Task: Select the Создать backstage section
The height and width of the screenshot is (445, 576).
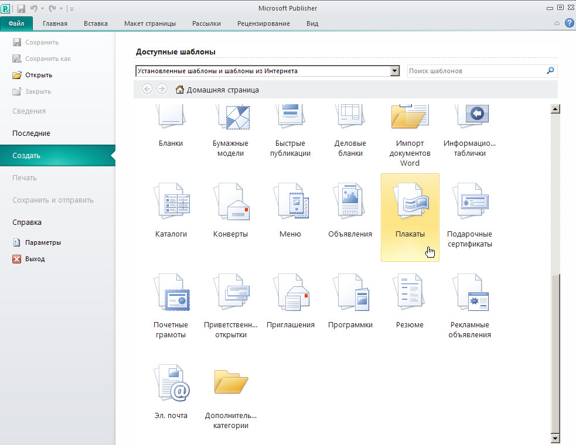Action: (57, 156)
